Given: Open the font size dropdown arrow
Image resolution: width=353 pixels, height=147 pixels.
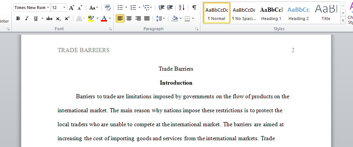Looking at the screenshot, I should (65, 8).
